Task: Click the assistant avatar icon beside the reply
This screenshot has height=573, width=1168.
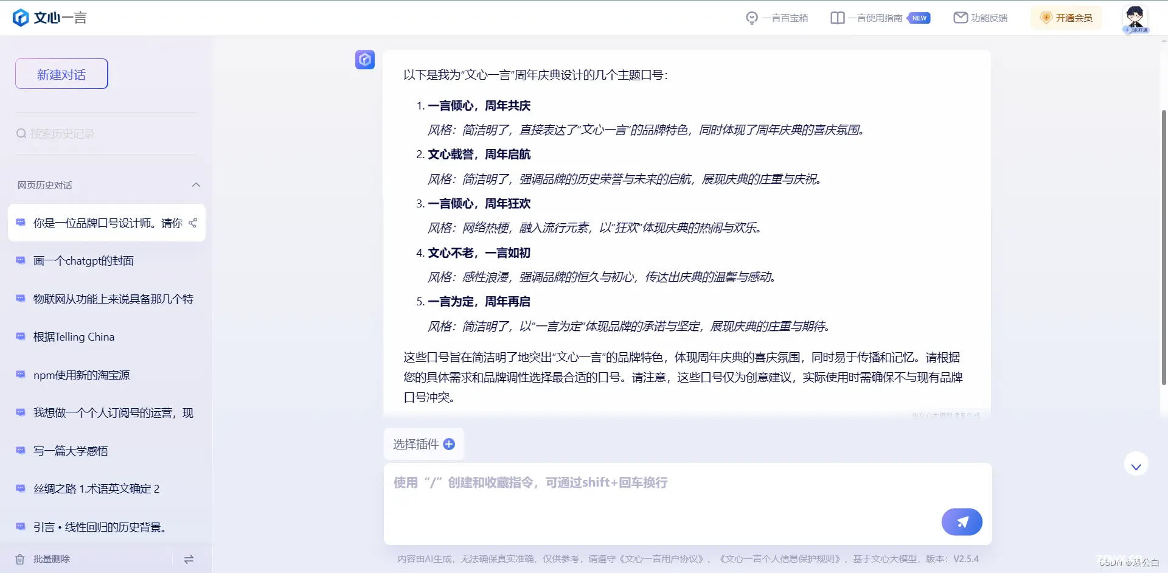Action: coord(365,60)
